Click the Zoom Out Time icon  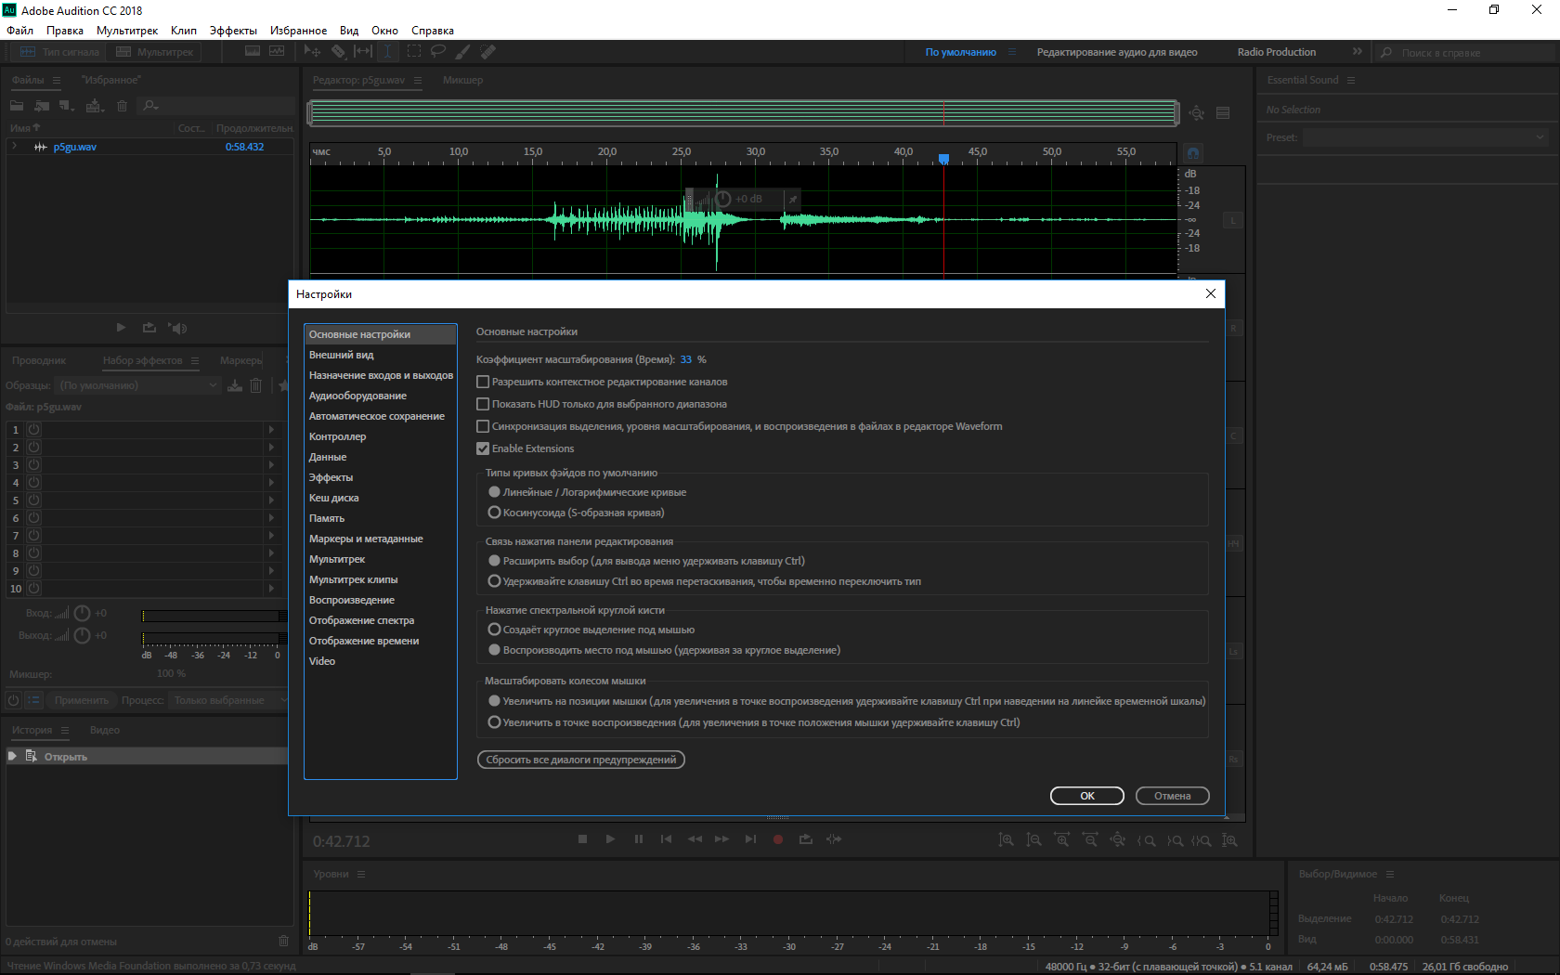coord(1090,840)
